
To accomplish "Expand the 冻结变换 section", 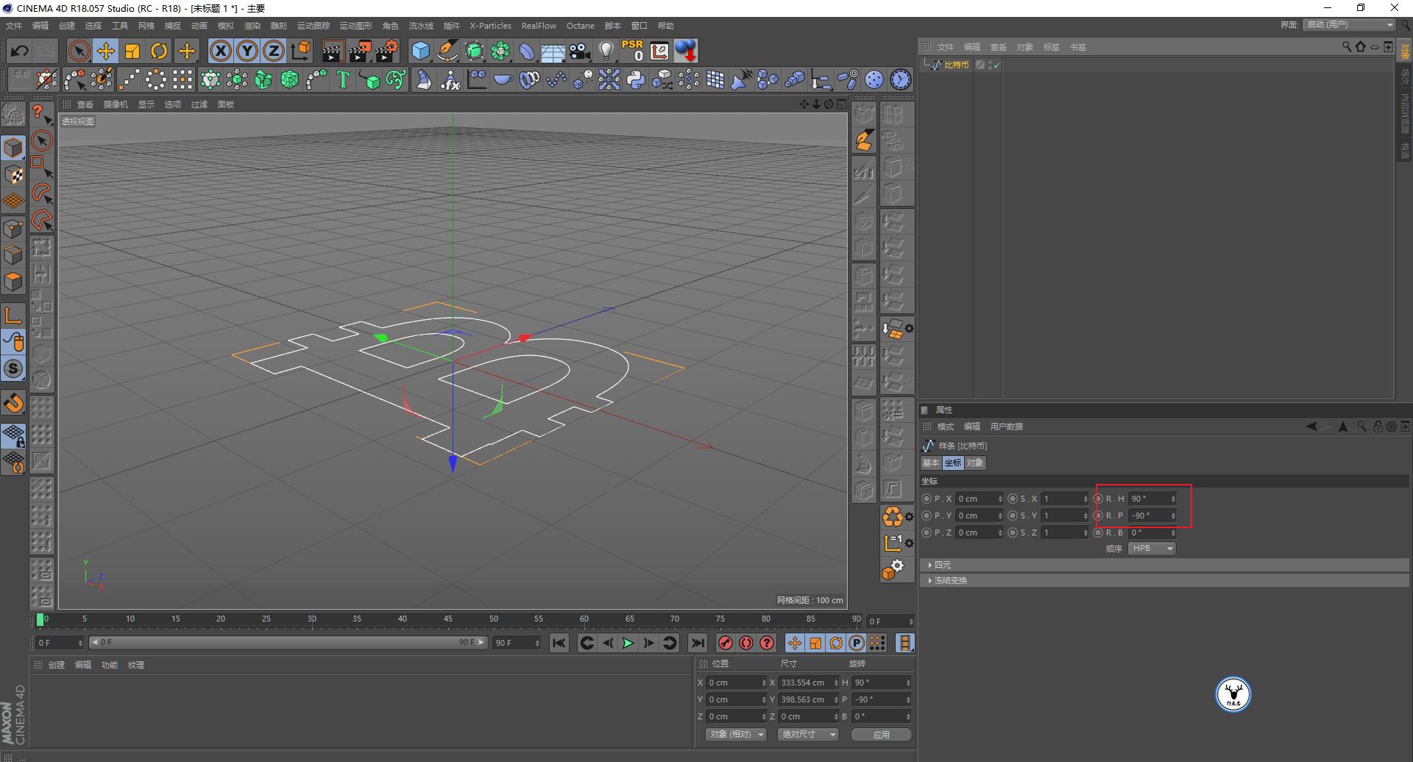I will 950,580.
